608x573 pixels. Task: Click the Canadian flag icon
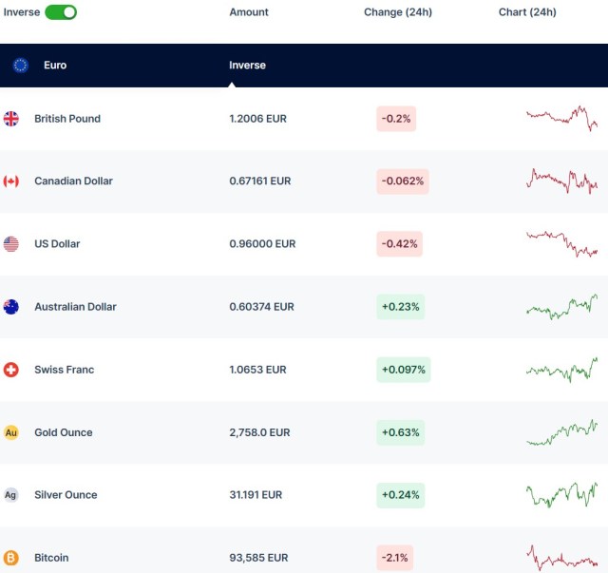[x=11, y=181]
